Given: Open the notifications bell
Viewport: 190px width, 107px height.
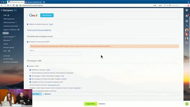Looking at the screenshot, I should click(x=187, y=16).
